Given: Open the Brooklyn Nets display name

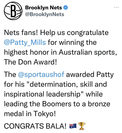Looking at the screenshot, I should (43, 7).
